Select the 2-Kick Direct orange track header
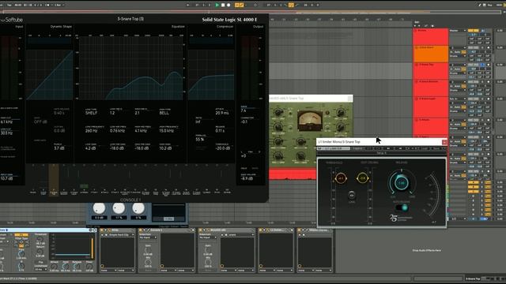Screen dimensions: 506x284 pos(430,54)
